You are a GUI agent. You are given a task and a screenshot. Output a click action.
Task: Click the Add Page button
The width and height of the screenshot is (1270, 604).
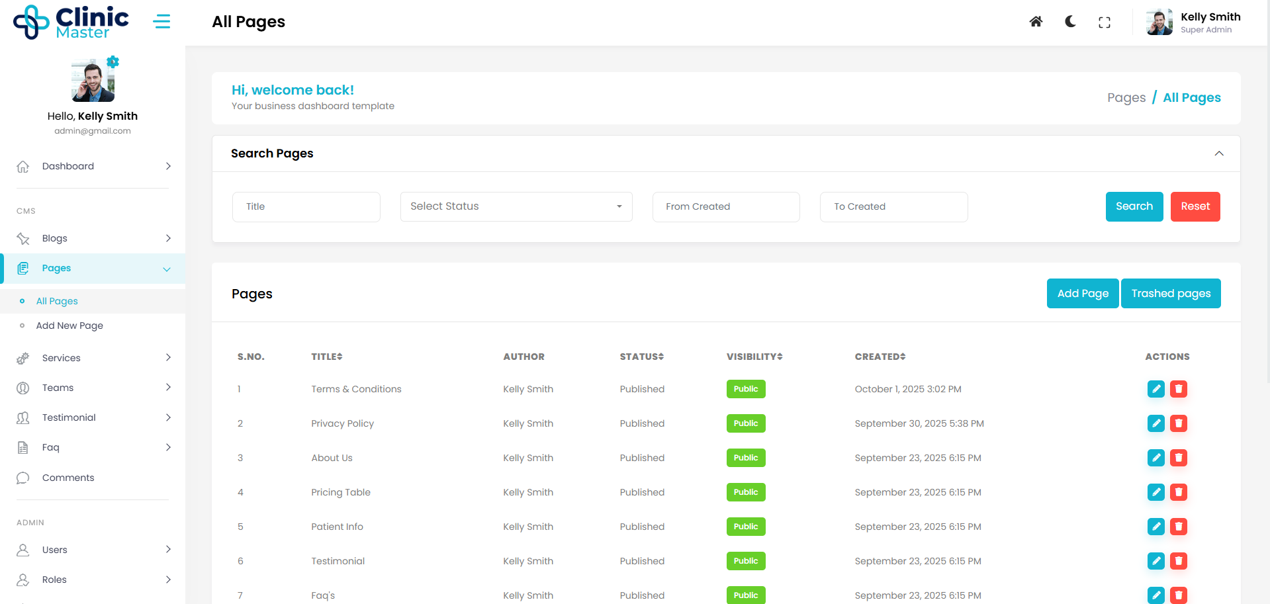(1082, 294)
